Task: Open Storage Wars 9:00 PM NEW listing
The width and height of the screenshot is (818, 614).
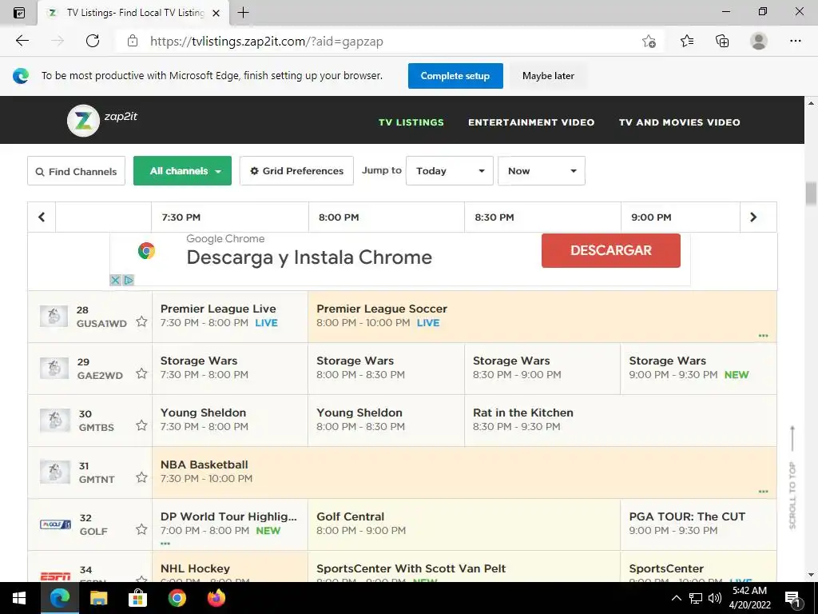Action: pos(698,368)
